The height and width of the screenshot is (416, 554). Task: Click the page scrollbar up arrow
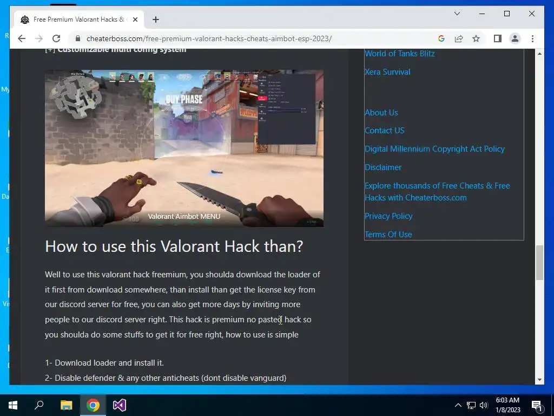pos(539,54)
